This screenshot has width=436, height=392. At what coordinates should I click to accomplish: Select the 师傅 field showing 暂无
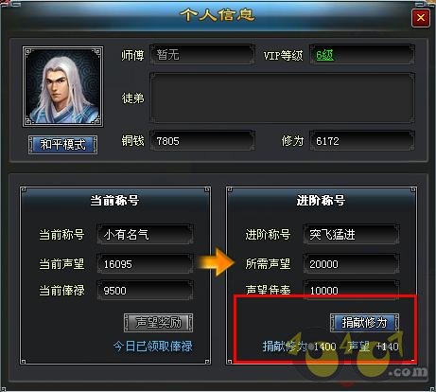pyautogui.click(x=202, y=55)
